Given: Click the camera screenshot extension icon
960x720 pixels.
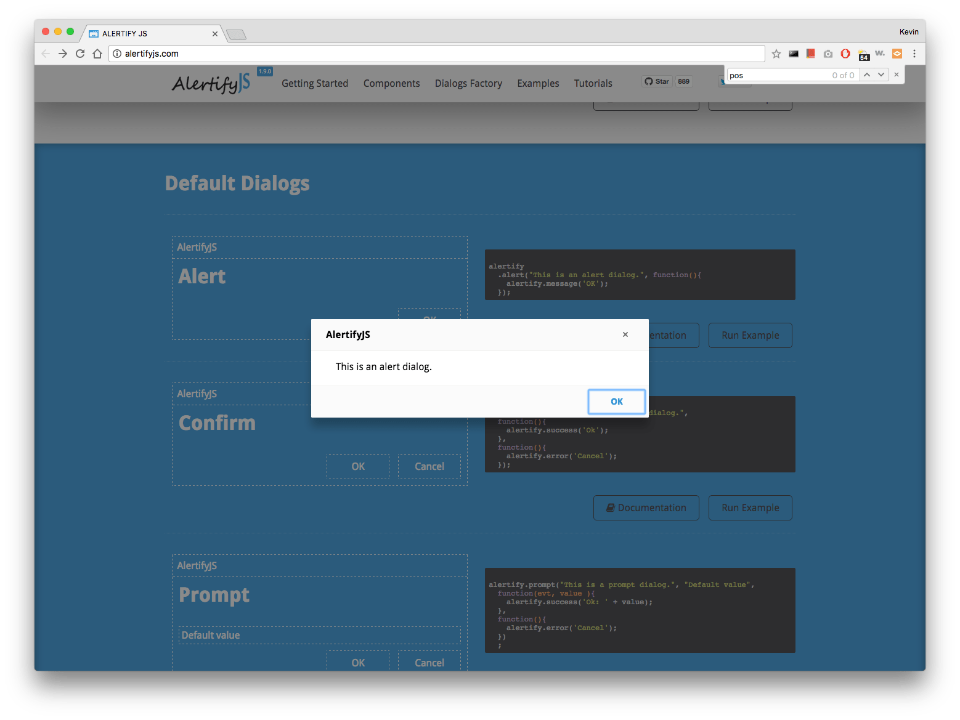Looking at the screenshot, I should pos(828,54).
